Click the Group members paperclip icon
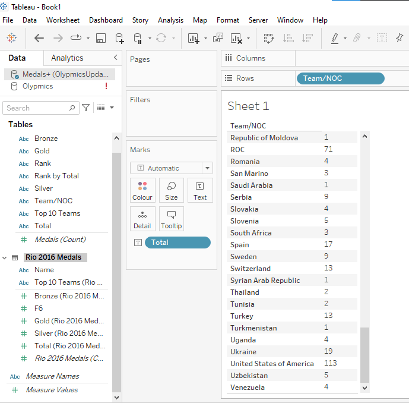The height and width of the screenshot is (403, 409). point(357,38)
